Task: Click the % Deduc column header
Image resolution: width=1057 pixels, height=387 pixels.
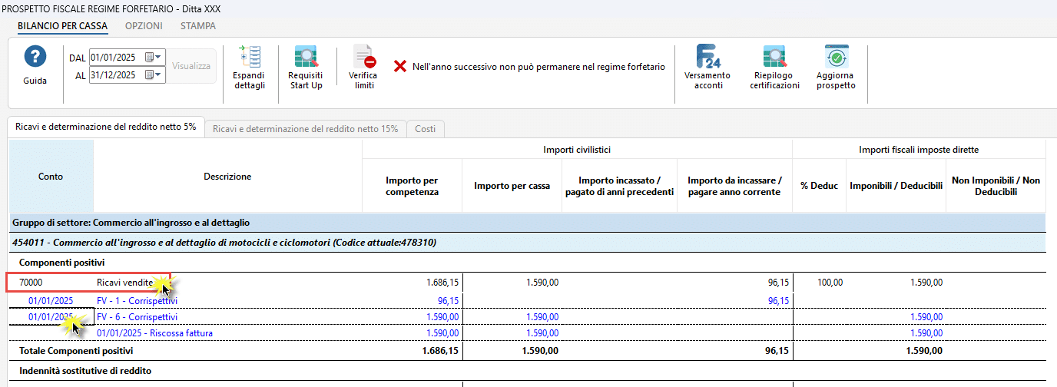Action: pyautogui.click(x=819, y=186)
